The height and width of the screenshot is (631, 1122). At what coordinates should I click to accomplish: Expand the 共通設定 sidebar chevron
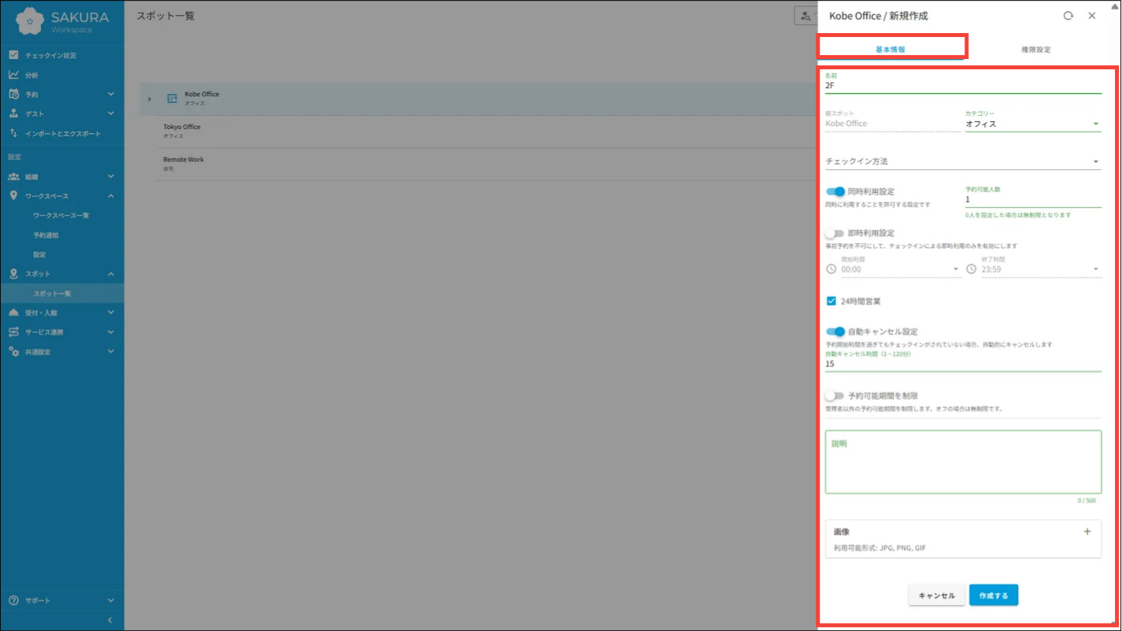click(x=111, y=351)
